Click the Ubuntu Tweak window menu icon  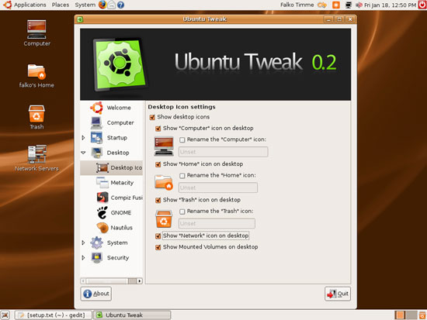tap(80, 19)
